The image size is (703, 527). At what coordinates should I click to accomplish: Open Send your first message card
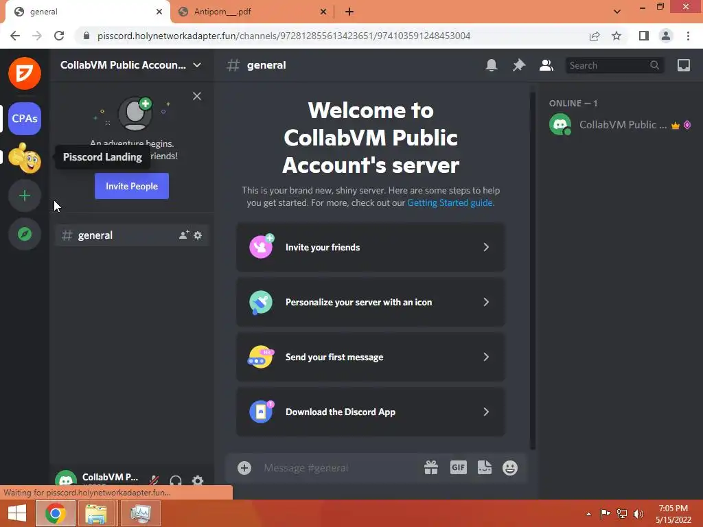click(x=370, y=357)
